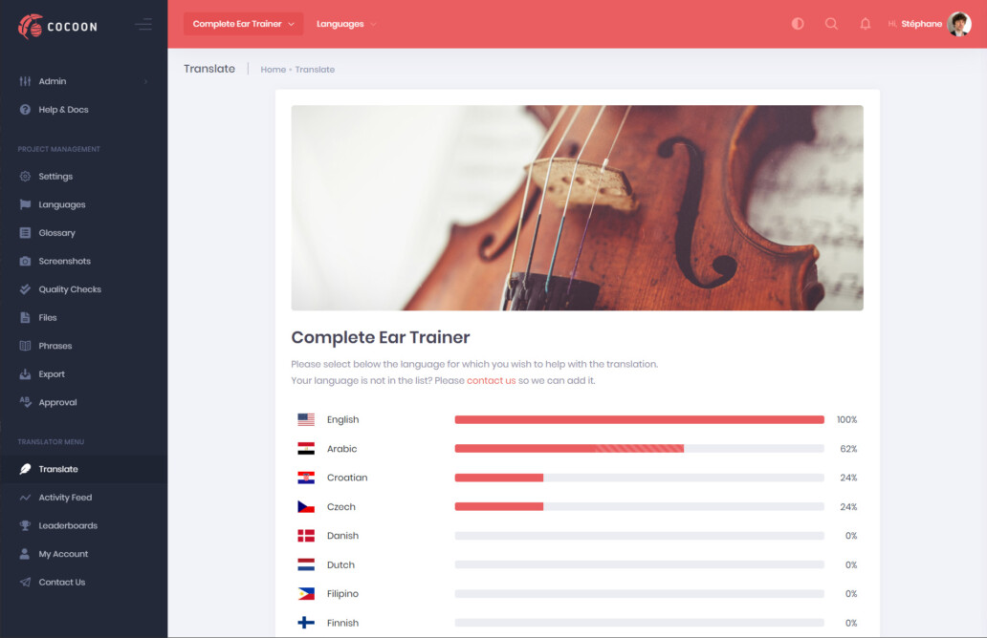Select Translate in the translator menu
Image resolution: width=987 pixels, height=638 pixels.
(x=57, y=469)
